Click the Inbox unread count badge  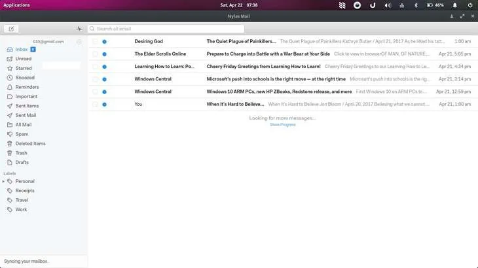33,49
